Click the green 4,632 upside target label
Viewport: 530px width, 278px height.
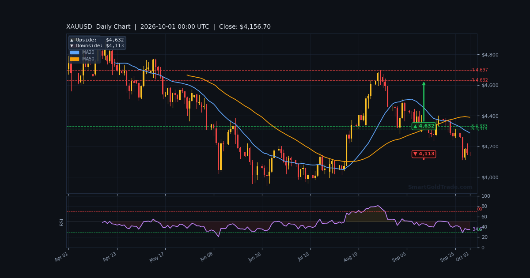[424, 126]
